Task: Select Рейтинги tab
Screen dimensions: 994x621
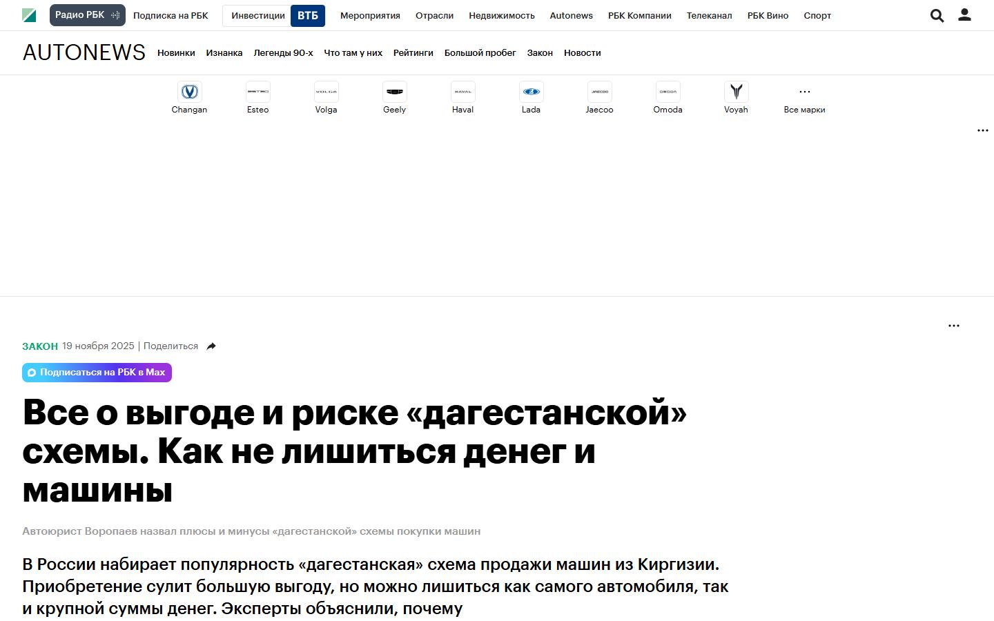Action: pyautogui.click(x=413, y=53)
